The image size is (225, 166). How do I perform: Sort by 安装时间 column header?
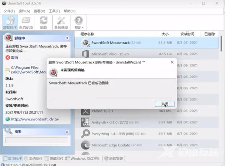pyautogui.click(x=187, y=34)
